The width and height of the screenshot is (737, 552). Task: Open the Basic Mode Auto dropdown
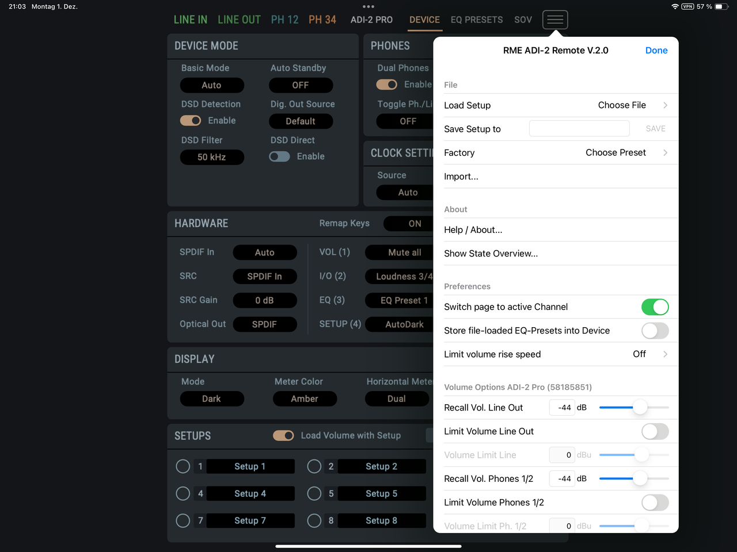pos(212,85)
